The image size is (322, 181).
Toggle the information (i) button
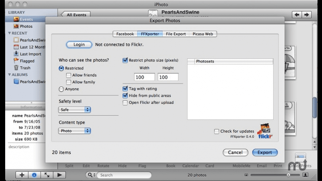tap(34, 175)
